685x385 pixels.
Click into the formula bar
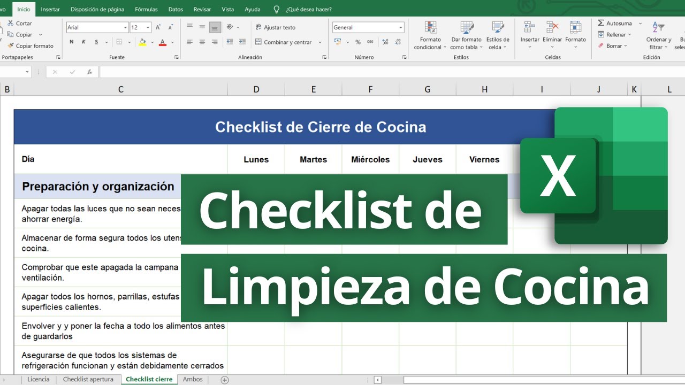point(392,72)
